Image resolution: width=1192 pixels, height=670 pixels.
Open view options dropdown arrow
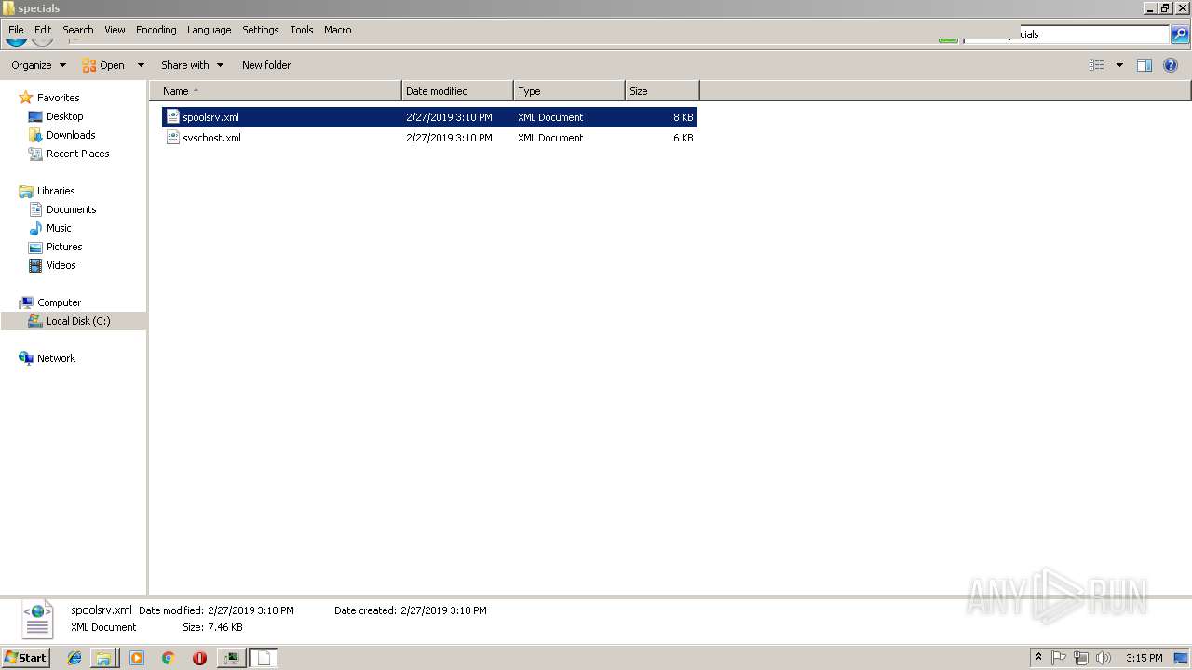tap(1119, 65)
